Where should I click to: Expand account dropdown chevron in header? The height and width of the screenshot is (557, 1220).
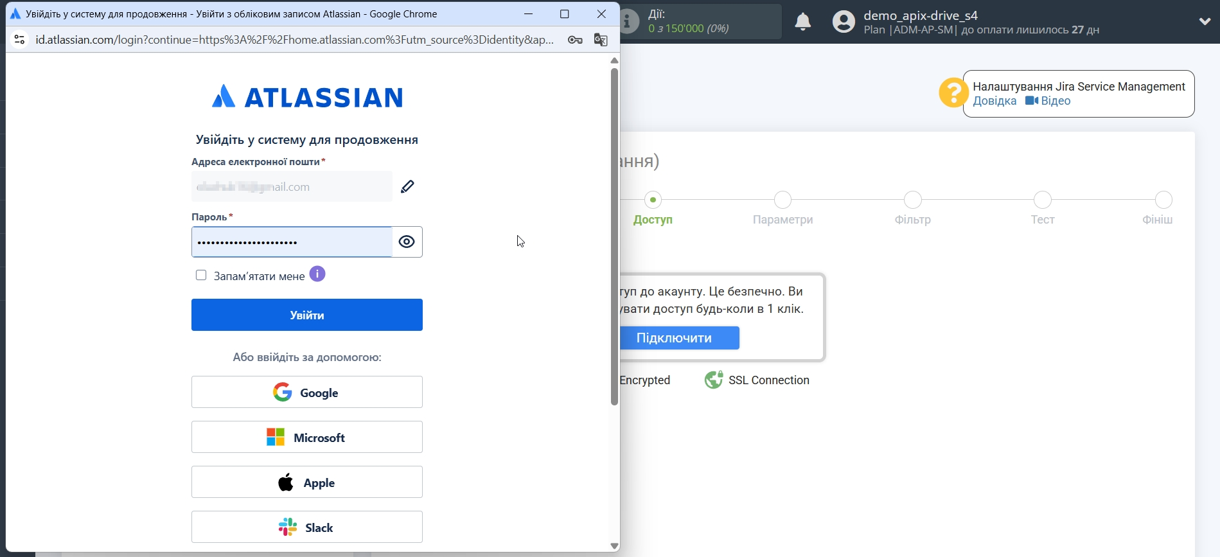pos(1205,21)
